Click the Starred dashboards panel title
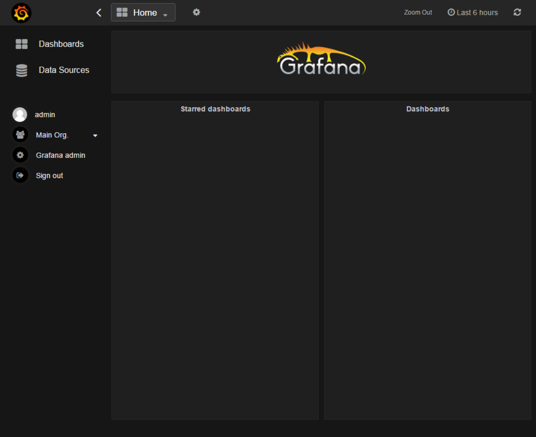The image size is (536, 437). [x=215, y=109]
